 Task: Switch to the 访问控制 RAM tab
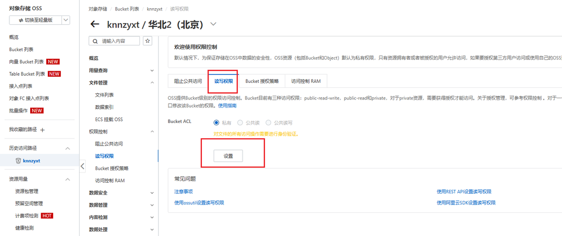306,81
